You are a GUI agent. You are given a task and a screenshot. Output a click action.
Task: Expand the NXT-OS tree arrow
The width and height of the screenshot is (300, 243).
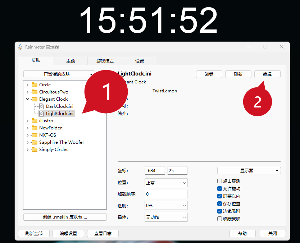coord(27,135)
